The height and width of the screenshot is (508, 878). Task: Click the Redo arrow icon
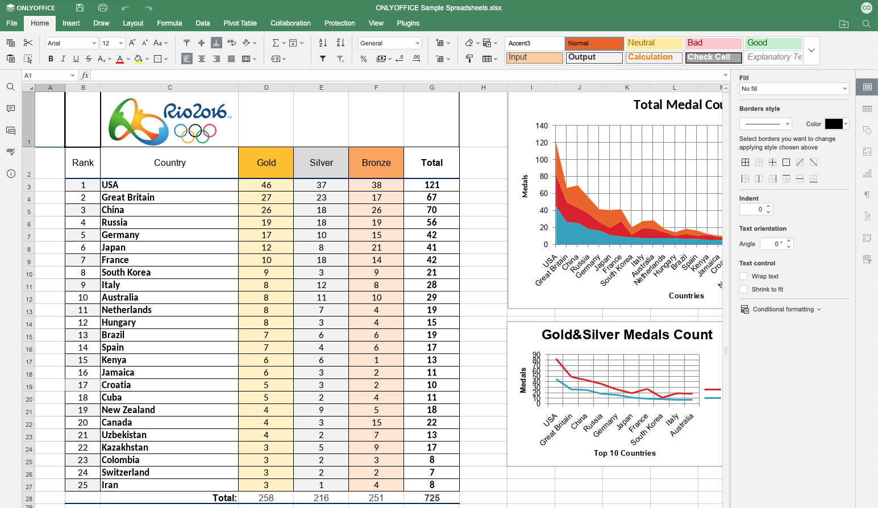(x=148, y=8)
